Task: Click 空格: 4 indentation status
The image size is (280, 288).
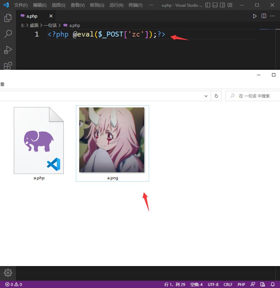Action: click(196, 285)
